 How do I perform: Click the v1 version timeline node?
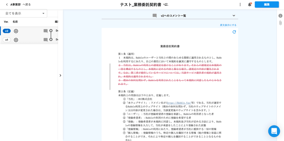pyautogui.click(x=51, y=39)
